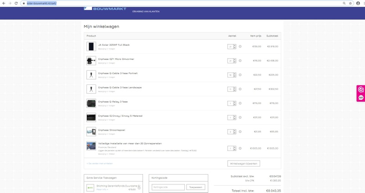
Task: Click the browser address bar URL
Action: tap(42, 3)
